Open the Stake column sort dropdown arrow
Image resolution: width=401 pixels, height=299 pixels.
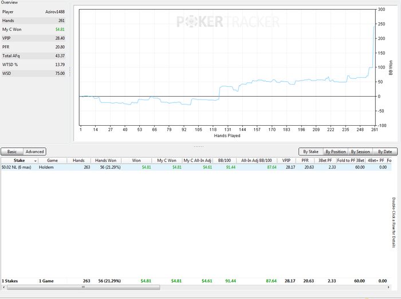pyautogui.click(x=36, y=161)
